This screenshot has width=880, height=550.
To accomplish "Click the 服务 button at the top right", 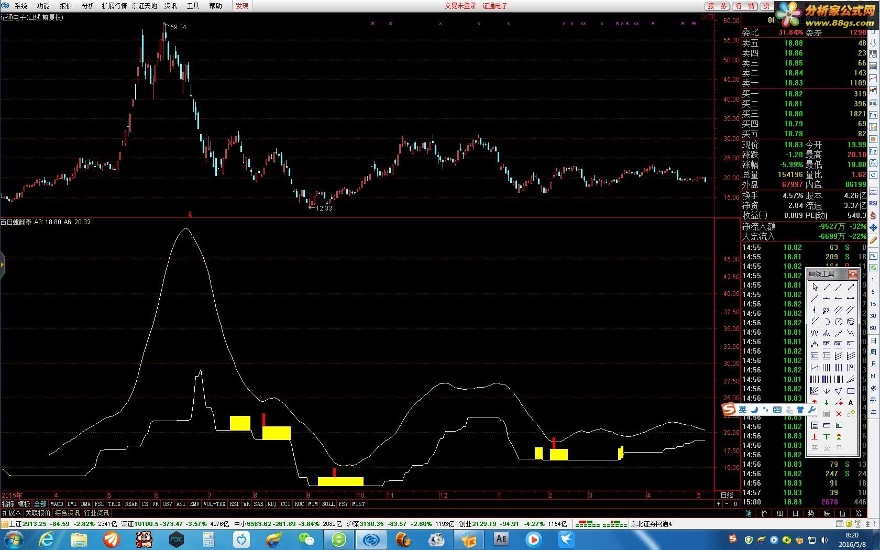I will coord(717,6).
